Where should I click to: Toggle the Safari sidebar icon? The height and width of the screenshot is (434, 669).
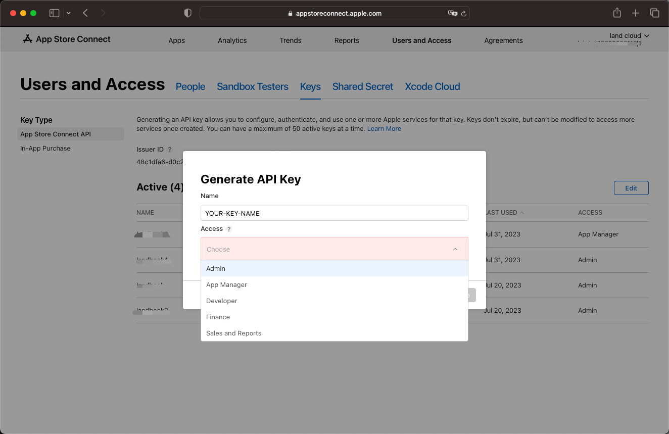[54, 13]
